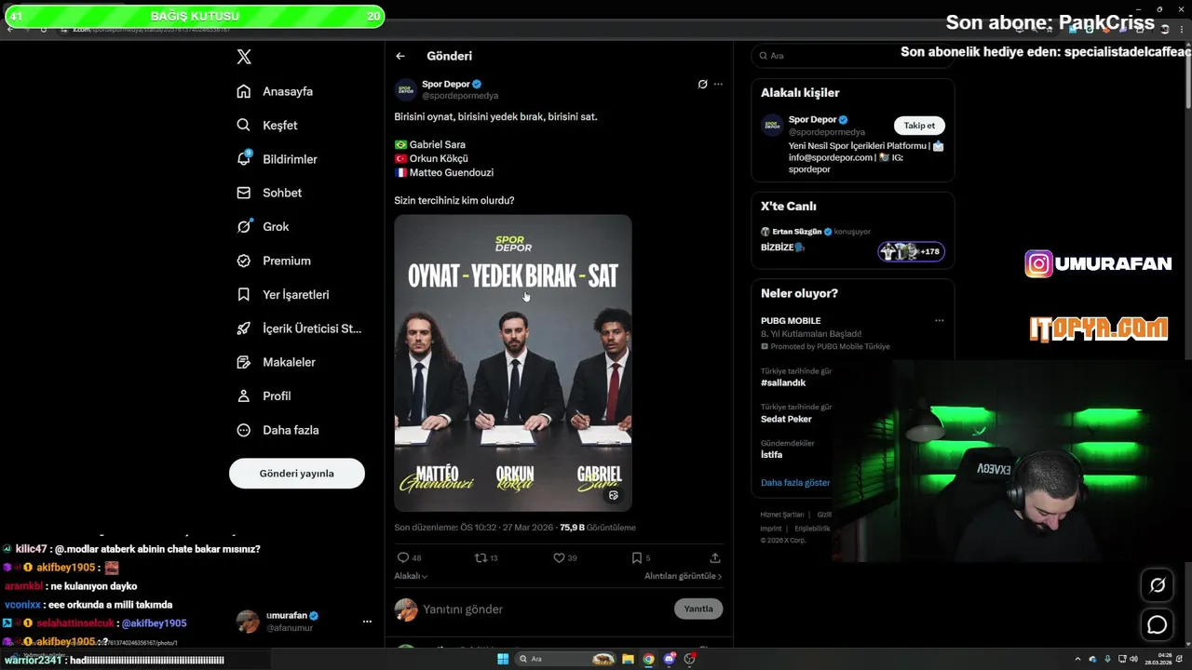Open Alıntıları görüntüle link
Image resolution: width=1192 pixels, height=670 pixels.
click(x=683, y=576)
